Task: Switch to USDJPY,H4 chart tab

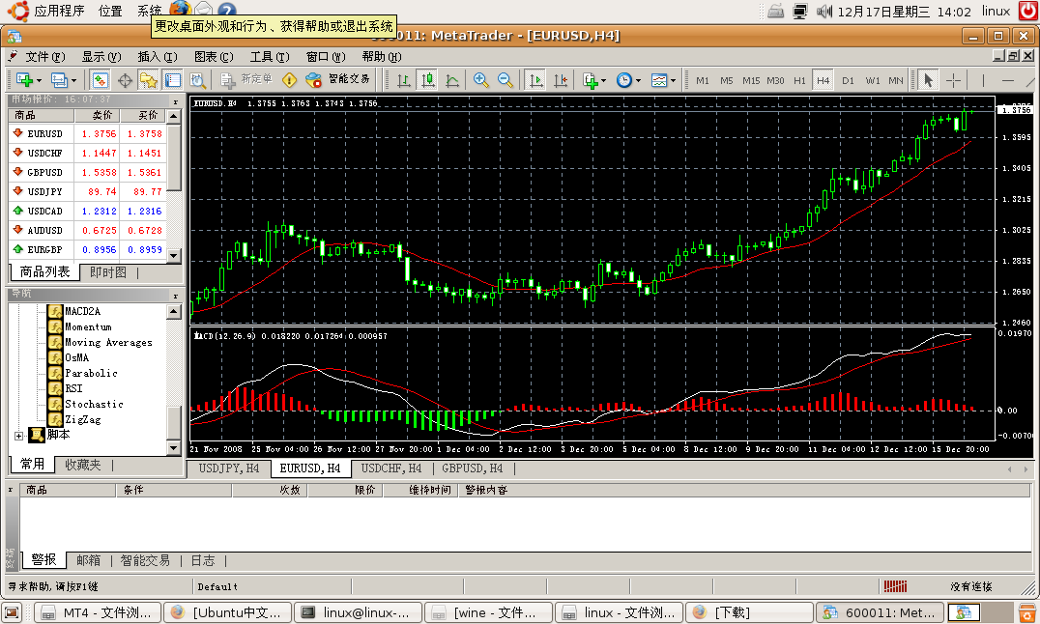Action: click(229, 468)
